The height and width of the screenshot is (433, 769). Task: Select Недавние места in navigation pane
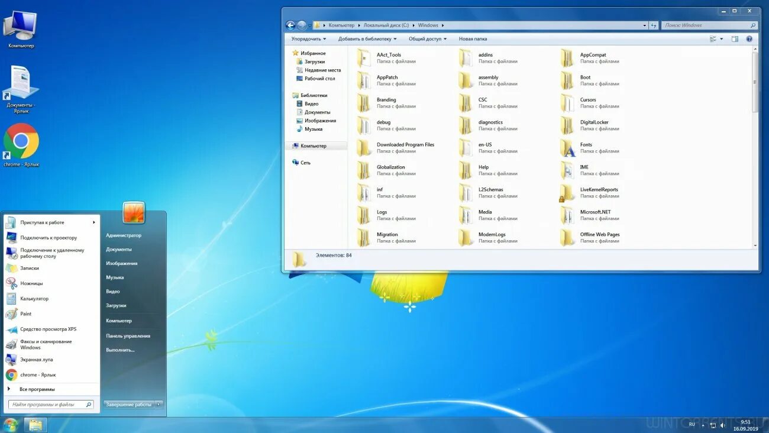[322, 70]
